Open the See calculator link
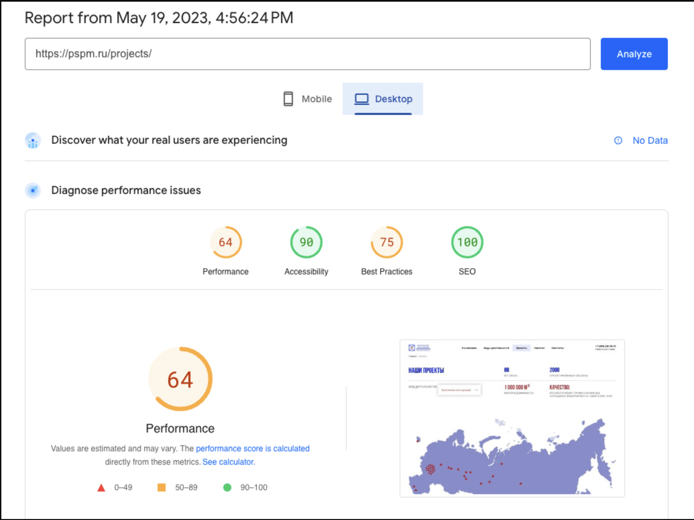 pos(229,462)
